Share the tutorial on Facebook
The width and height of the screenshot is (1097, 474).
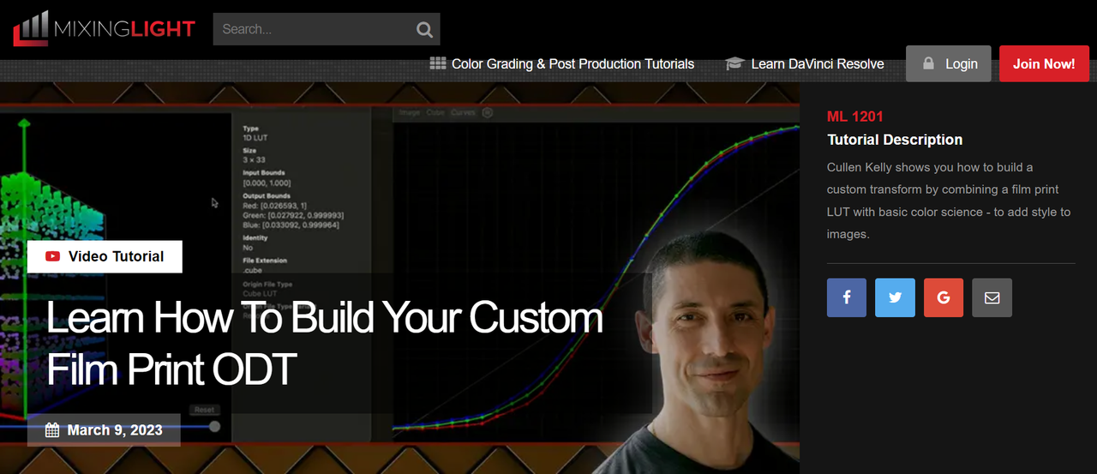point(847,297)
